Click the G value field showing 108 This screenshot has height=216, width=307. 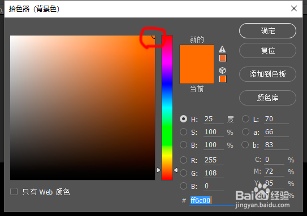coord(214,173)
